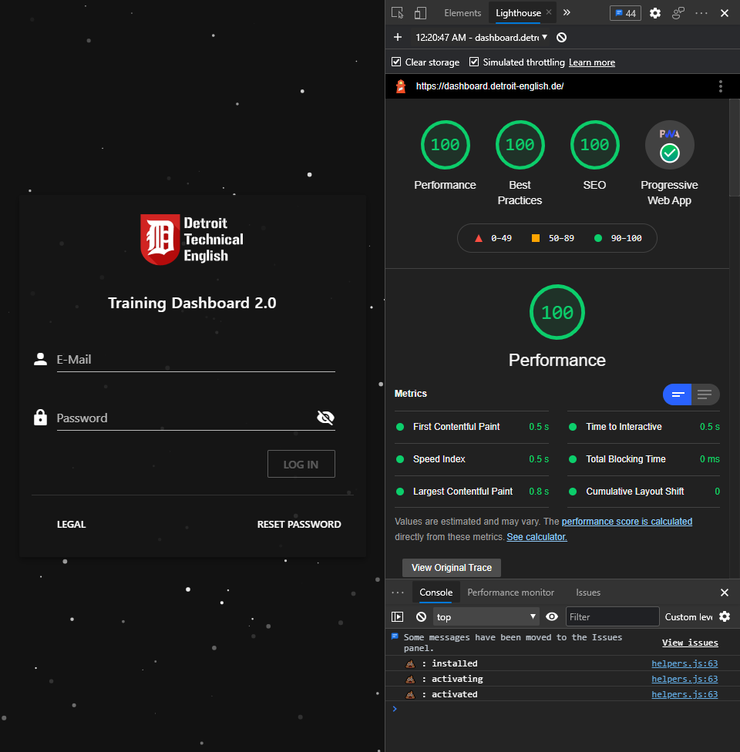The image size is (740, 752).
Task: Click RESET PASSWORD
Action: click(x=299, y=524)
